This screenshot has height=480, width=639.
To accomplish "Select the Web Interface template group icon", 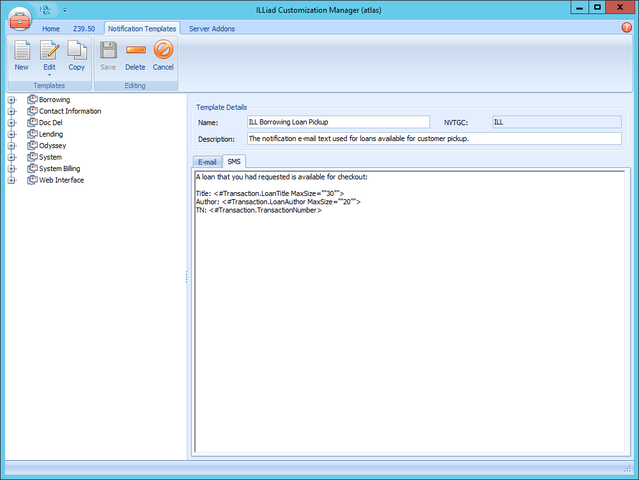I will pos(32,179).
